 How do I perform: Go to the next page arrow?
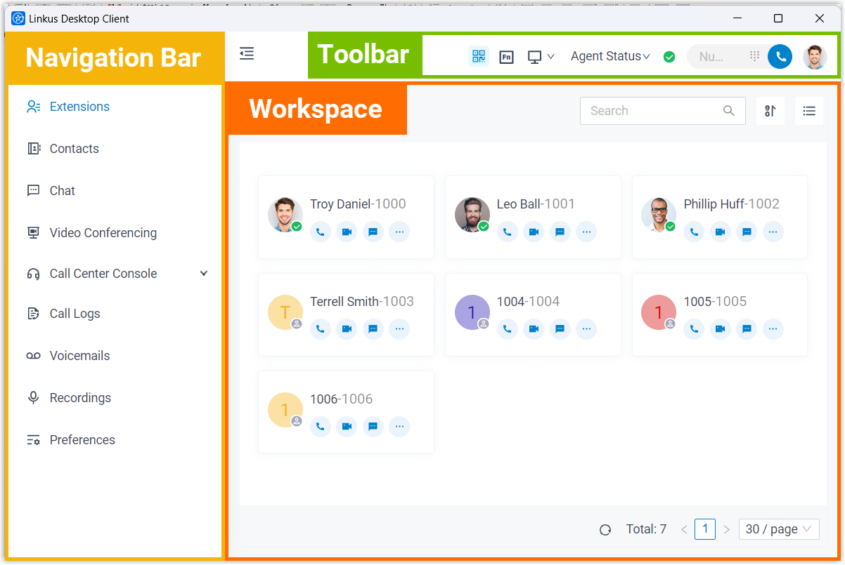point(727,529)
